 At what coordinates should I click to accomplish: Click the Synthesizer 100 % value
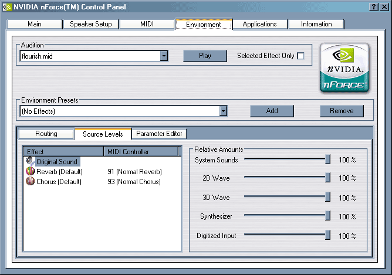click(x=347, y=216)
